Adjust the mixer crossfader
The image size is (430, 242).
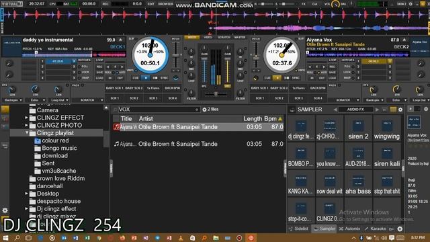click(x=216, y=94)
